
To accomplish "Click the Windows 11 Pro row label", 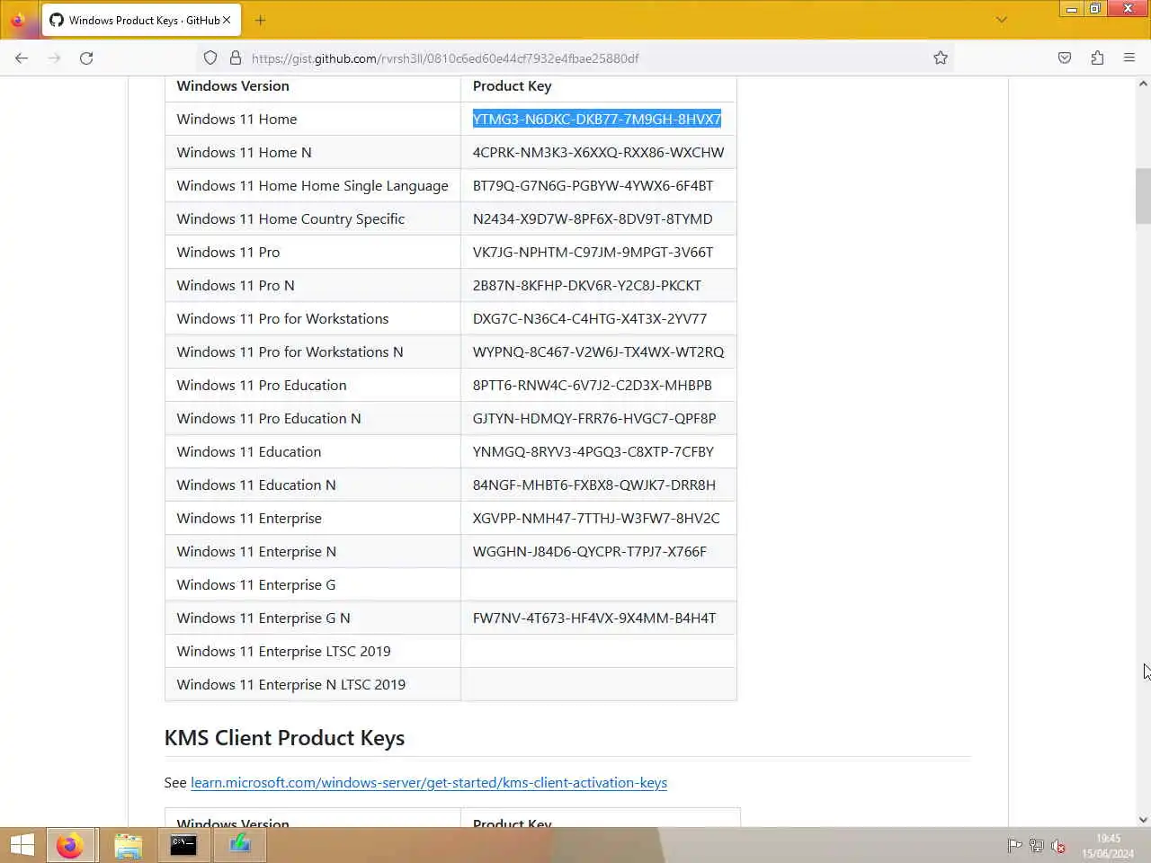I will pos(228,252).
